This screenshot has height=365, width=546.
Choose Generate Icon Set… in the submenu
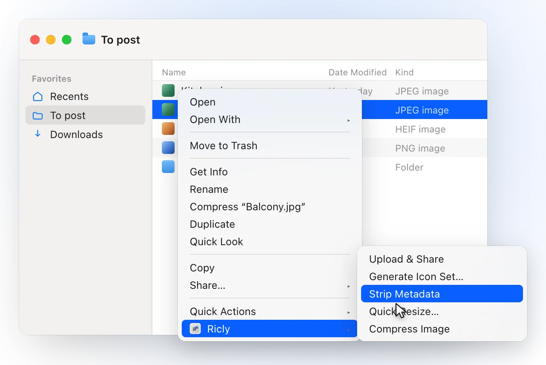pyautogui.click(x=442, y=277)
